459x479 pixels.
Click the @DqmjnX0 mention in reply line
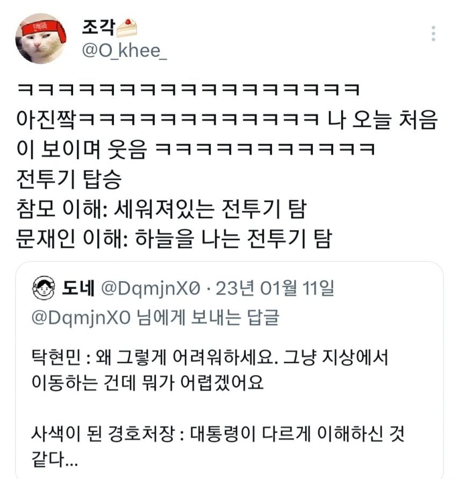tap(81, 318)
